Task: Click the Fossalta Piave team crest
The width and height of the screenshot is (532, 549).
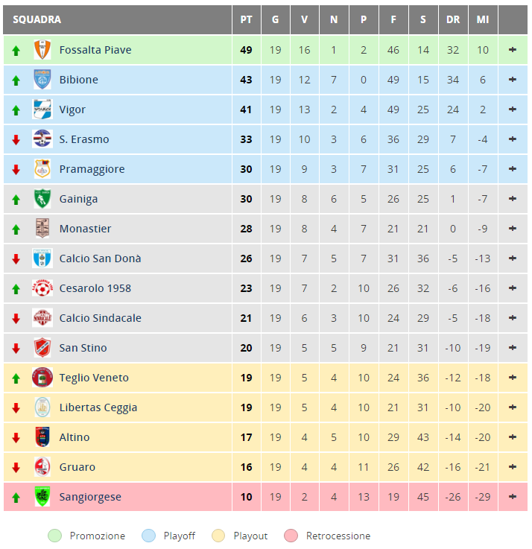Action: [x=42, y=50]
